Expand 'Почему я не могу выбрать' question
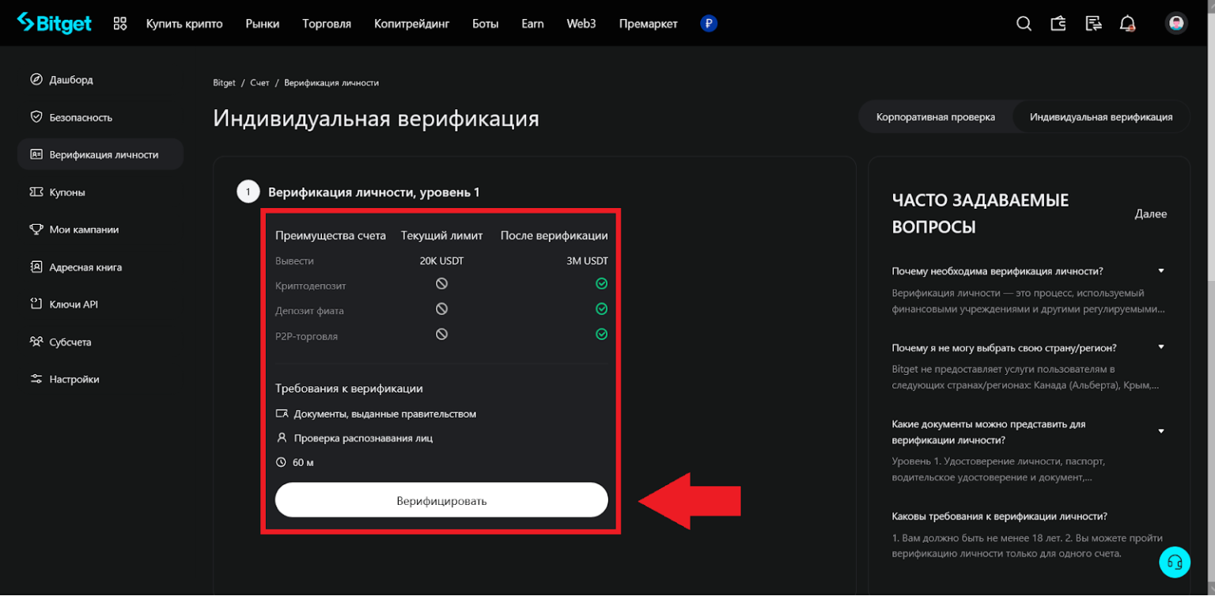This screenshot has width=1215, height=599. point(1161,347)
